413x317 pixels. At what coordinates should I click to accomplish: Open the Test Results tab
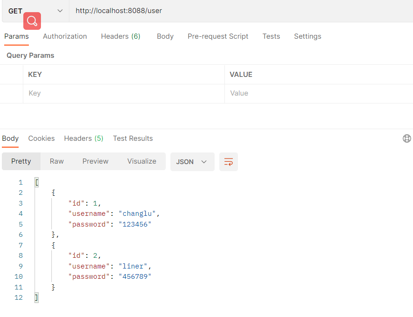tap(133, 138)
